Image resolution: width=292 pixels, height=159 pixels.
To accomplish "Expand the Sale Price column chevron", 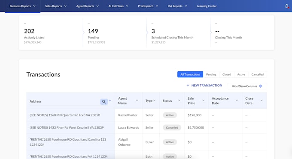I will tap(203, 100).
